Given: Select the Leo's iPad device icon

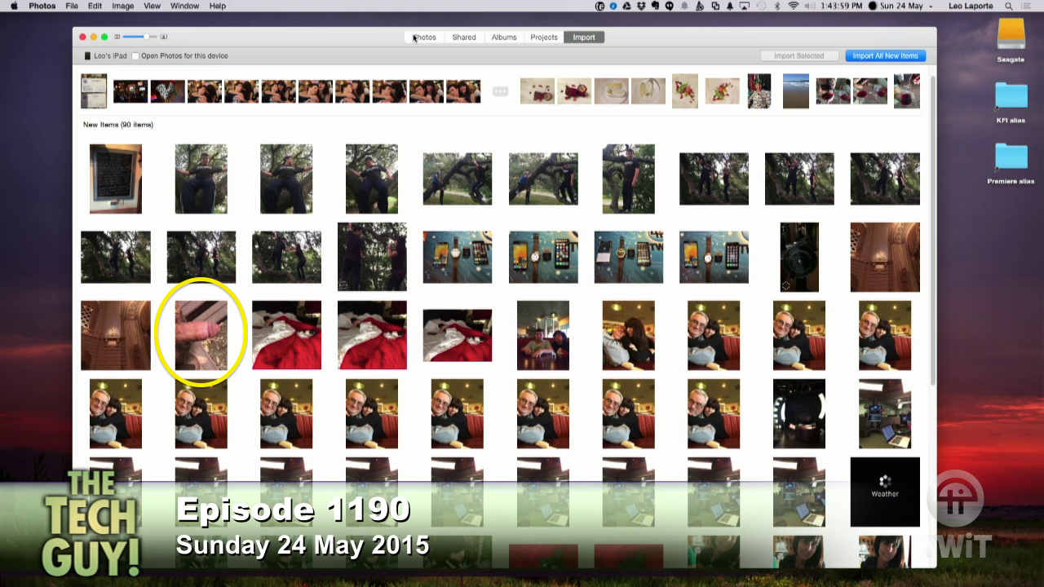Looking at the screenshot, I should pos(87,56).
